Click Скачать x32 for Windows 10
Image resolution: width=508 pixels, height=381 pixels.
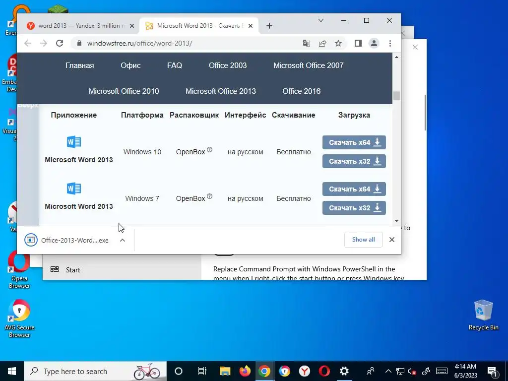(x=354, y=161)
